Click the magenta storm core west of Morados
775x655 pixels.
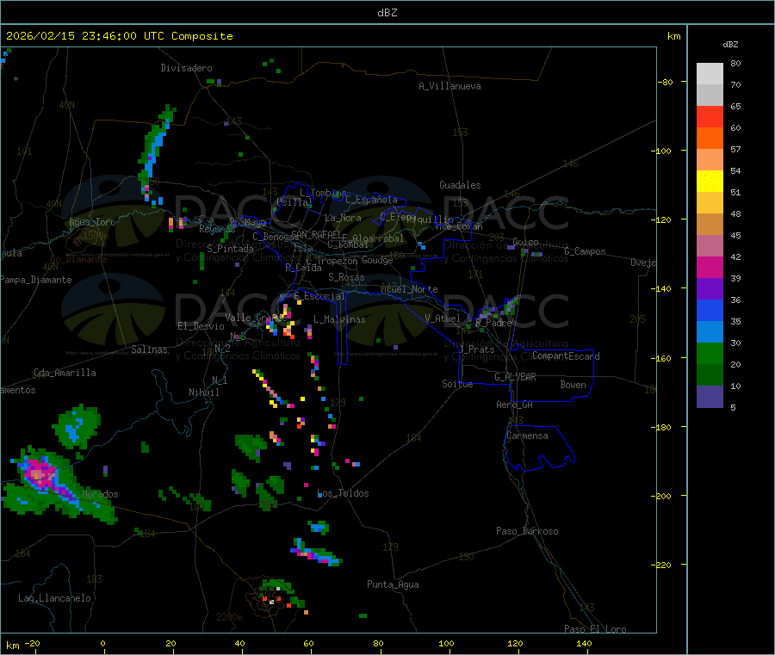pyautogui.click(x=40, y=472)
